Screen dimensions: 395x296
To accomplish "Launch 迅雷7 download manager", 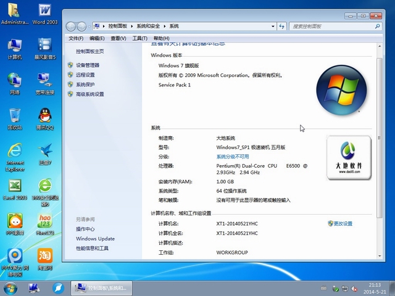I will (x=45, y=154).
